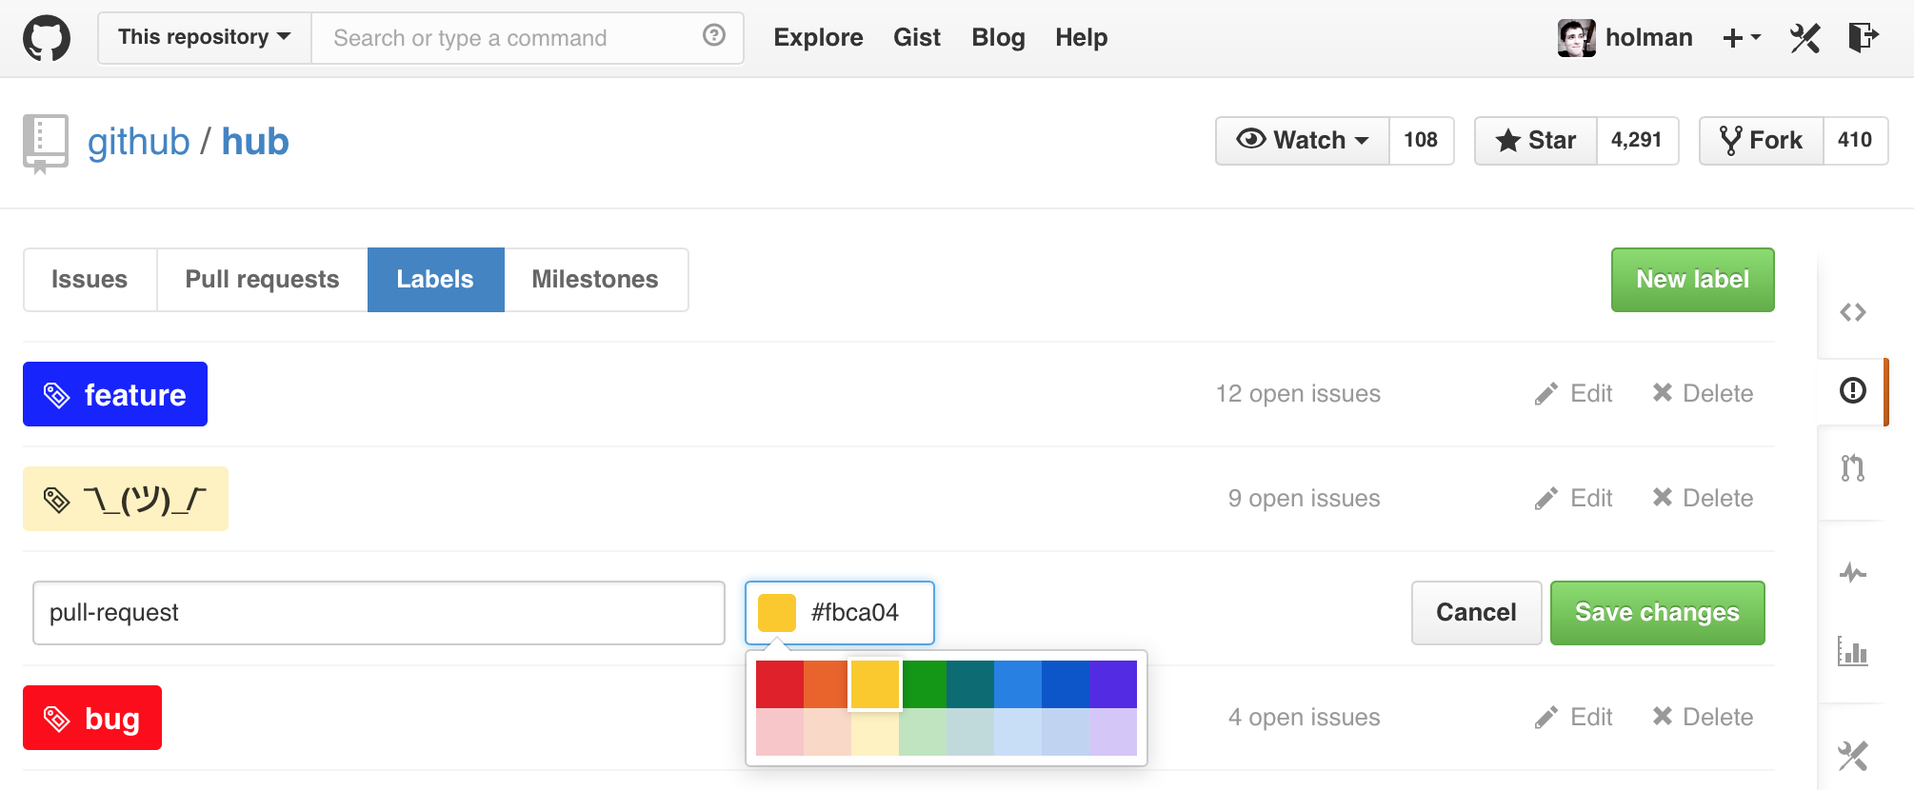The height and width of the screenshot is (790, 1914).
Task: View the 4,291 stargazers count
Action: tap(1637, 141)
